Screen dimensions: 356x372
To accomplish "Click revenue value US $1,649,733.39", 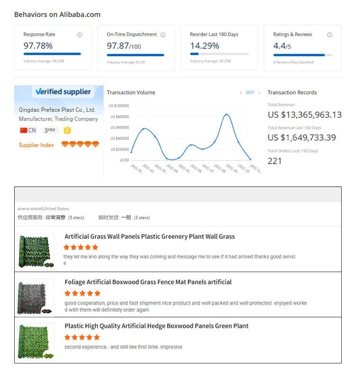I will (x=302, y=137).
